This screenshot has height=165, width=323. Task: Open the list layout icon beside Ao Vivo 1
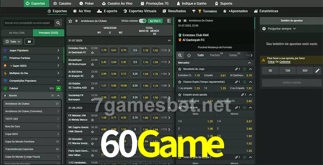169,21
